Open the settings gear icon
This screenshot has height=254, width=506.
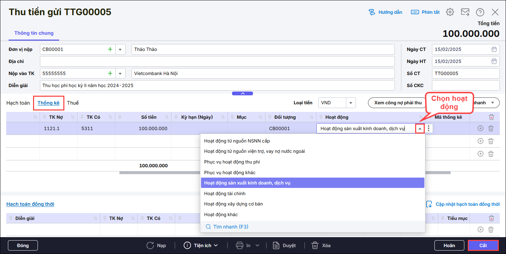(x=450, y=12)
